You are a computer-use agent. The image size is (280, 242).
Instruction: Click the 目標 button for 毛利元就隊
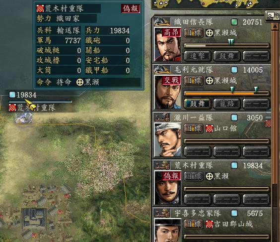tap(194, 81)
